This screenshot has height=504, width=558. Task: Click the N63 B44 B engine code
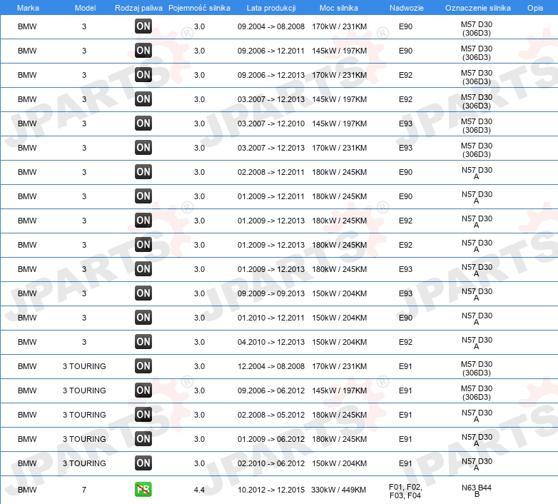pos(477,491)
